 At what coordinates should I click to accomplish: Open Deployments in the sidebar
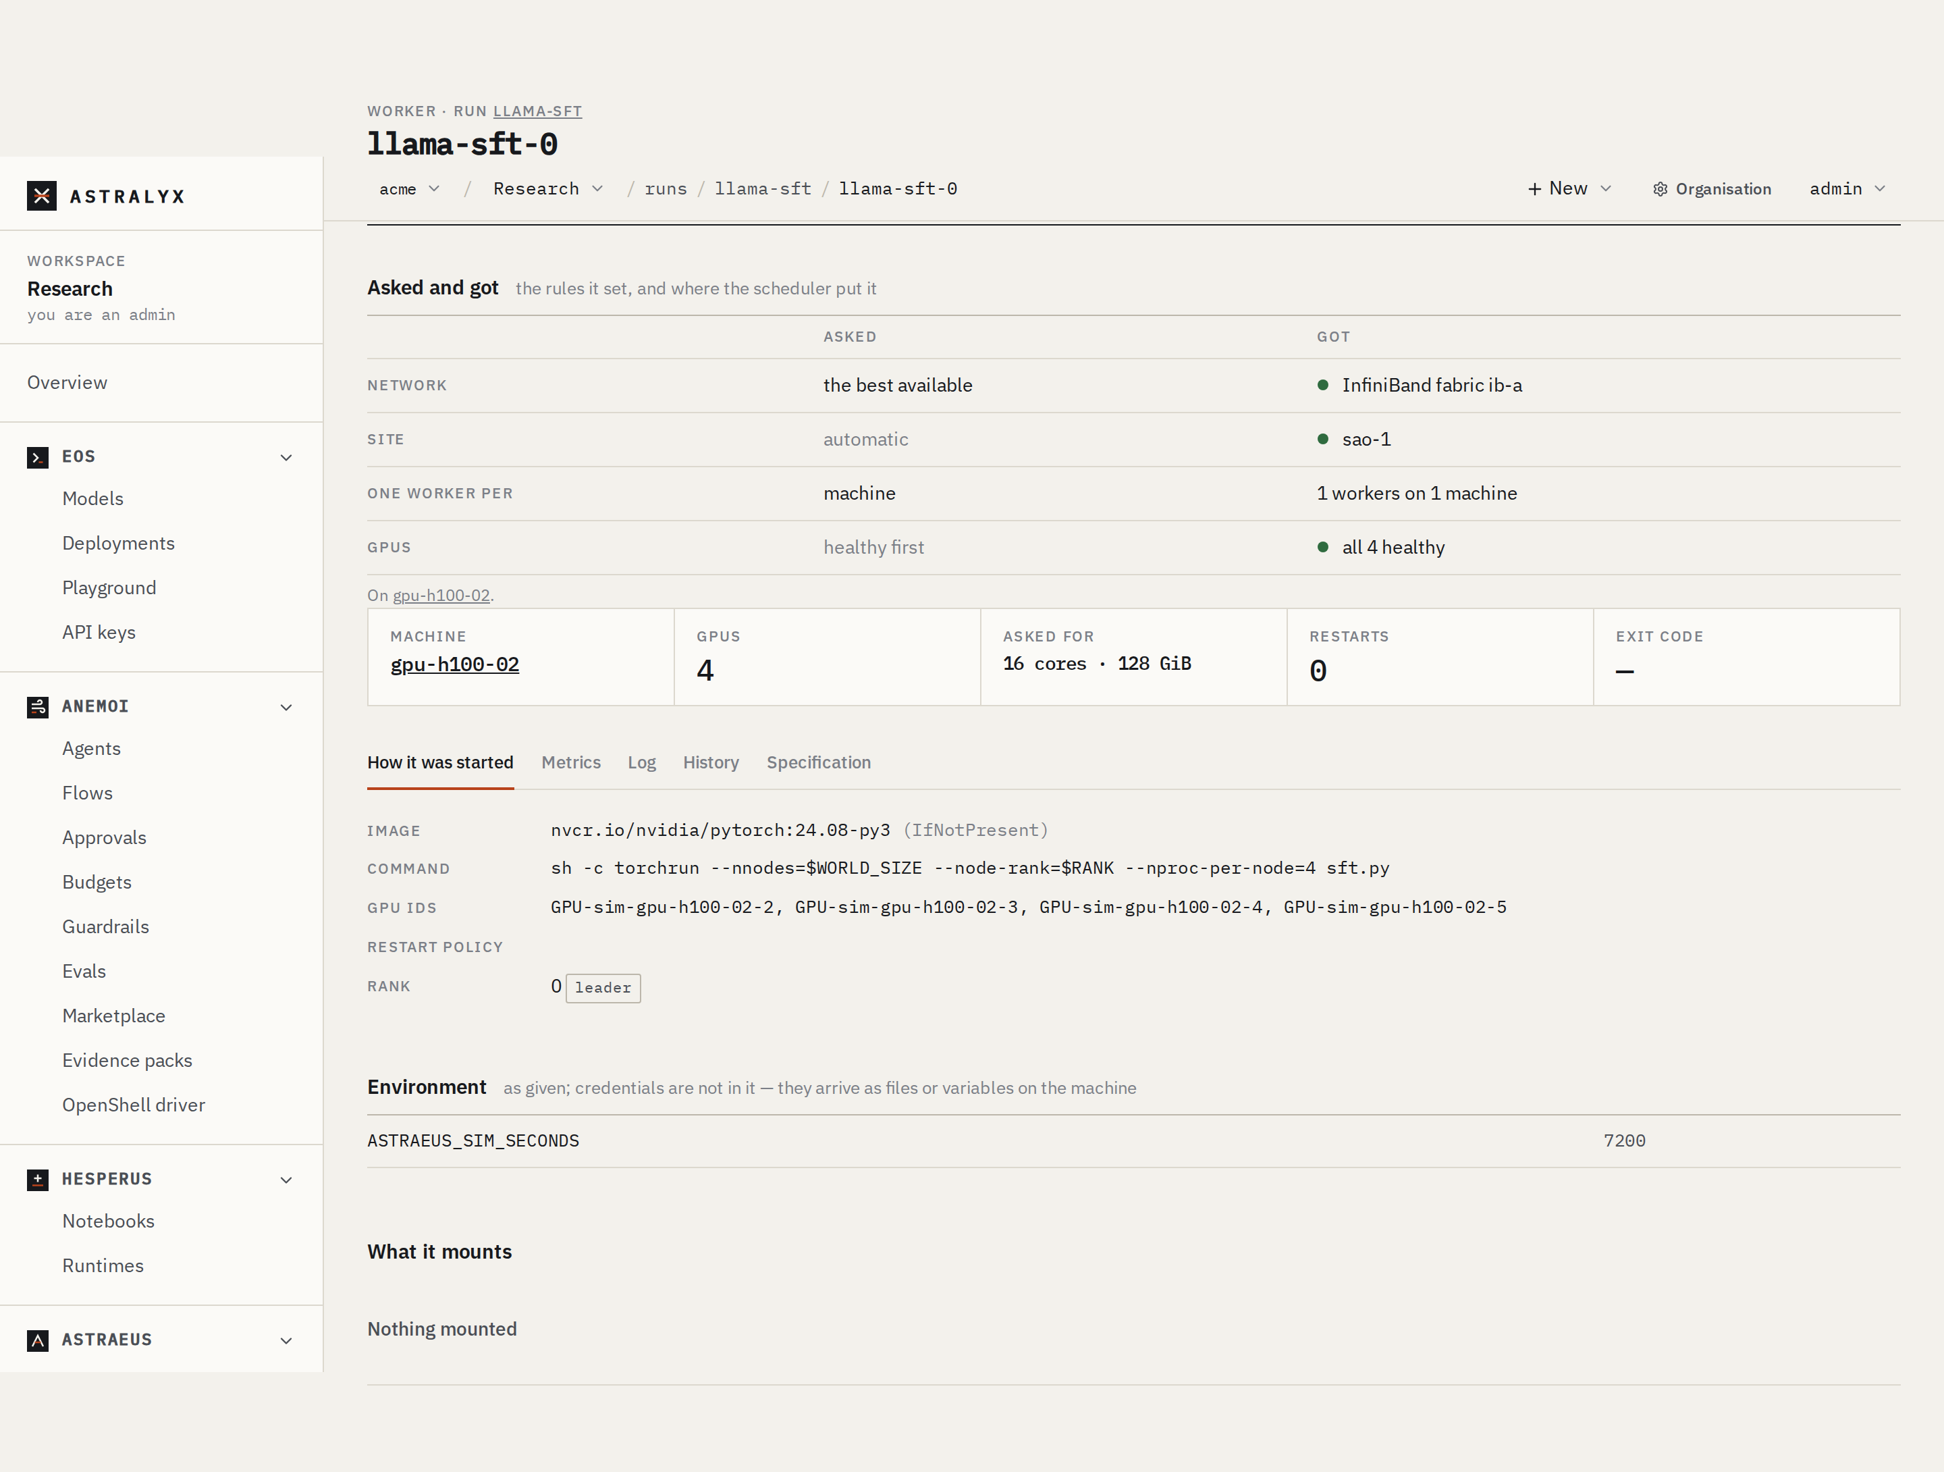coord(119,544)
